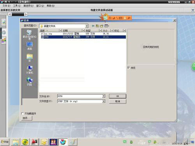Click the OK button
Image resolution: width=195 pixels, height=146 pixels.
point(117,96)
